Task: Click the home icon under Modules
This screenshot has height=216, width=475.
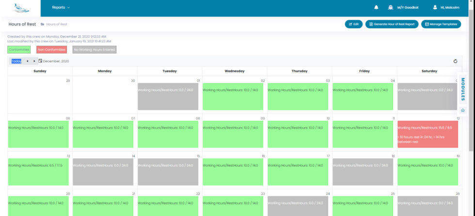Action: coord(462,110)
